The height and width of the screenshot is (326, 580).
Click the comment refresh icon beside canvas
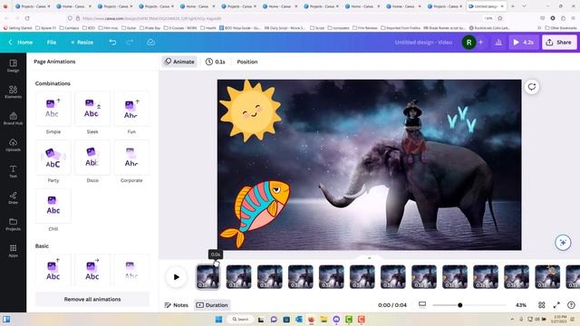tap(532, 87)
